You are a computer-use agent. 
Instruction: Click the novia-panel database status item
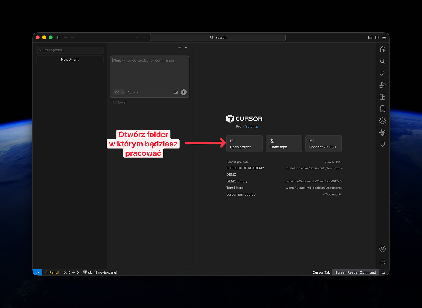[106, 272]
